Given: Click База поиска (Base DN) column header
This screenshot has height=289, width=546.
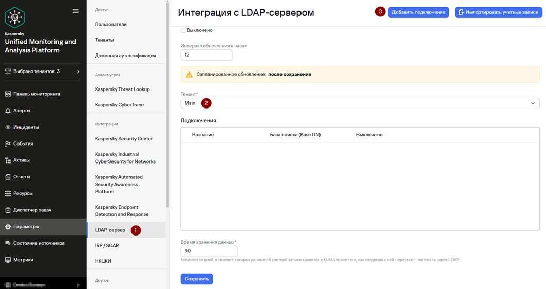Looking at the screenshot, I should pyautogui.click(x=295, y=135).
